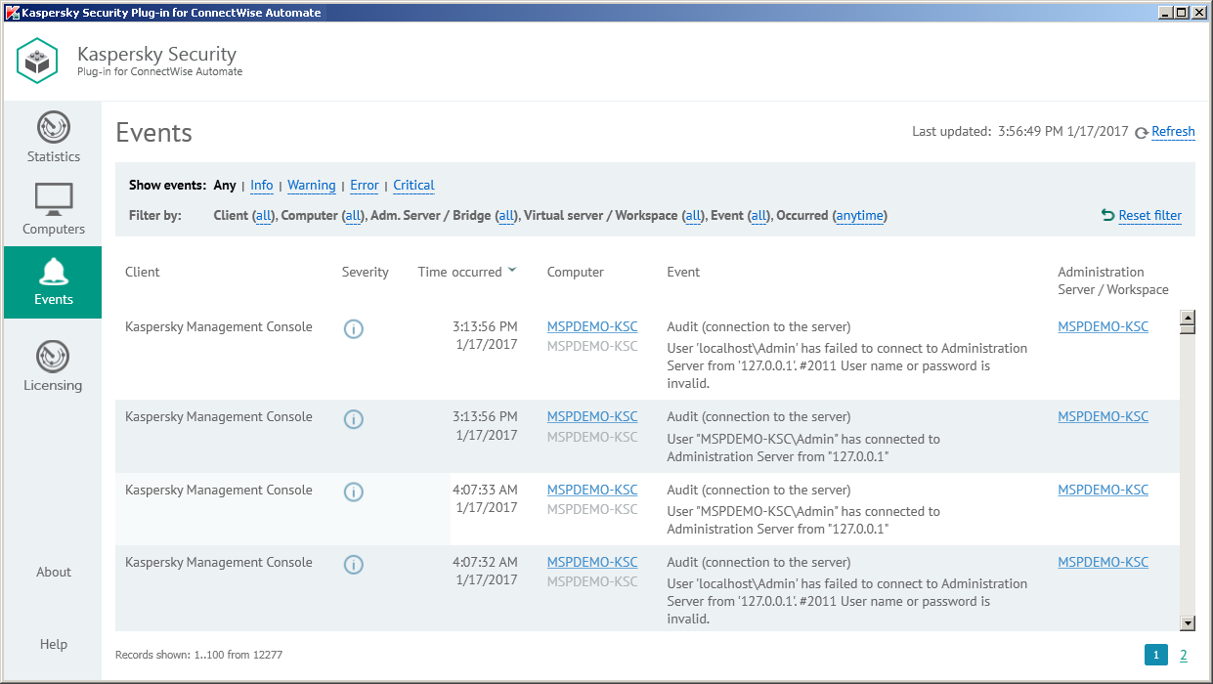The image size is (1213, 684).
Task: Open the Occurred anytime filter
Action: [859, 216]
